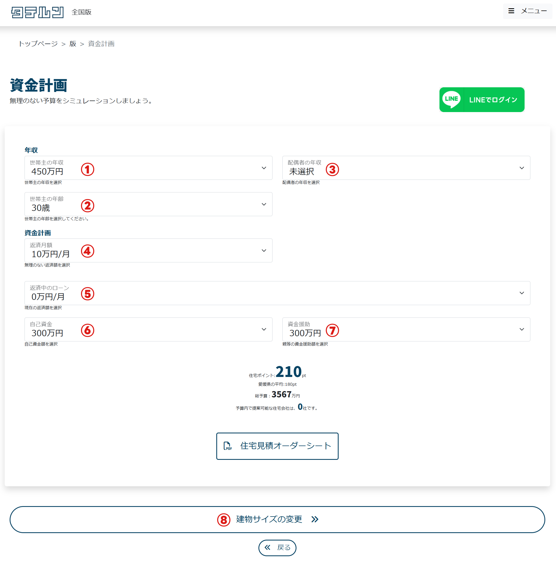Click the site logo in header

[37, 12]
